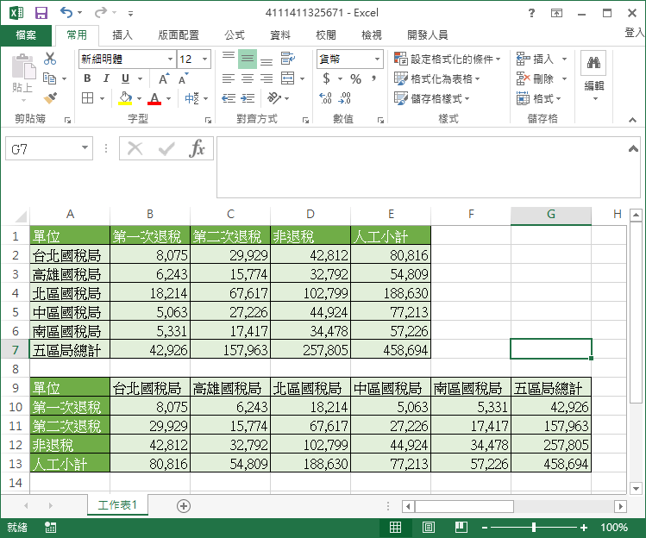
Task: Toggle underline formatting
Action: click(125, 78)
